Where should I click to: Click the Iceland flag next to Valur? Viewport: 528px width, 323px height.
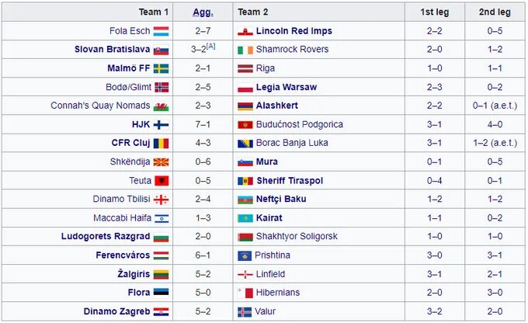[245, 311]
